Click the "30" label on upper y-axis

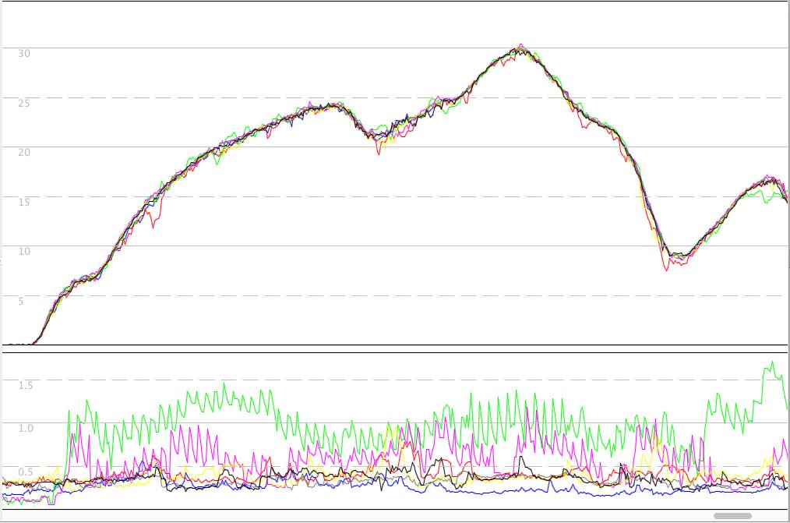point(24,53)
